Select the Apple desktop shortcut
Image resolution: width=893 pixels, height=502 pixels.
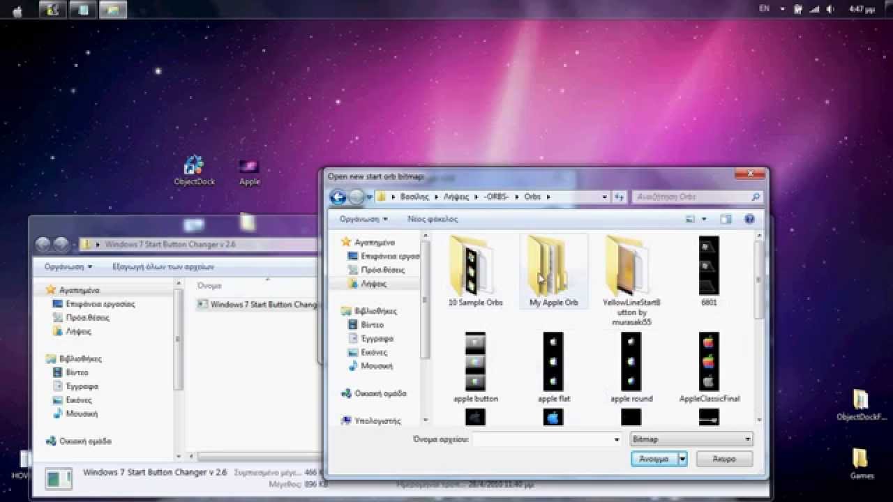point(249,171)
